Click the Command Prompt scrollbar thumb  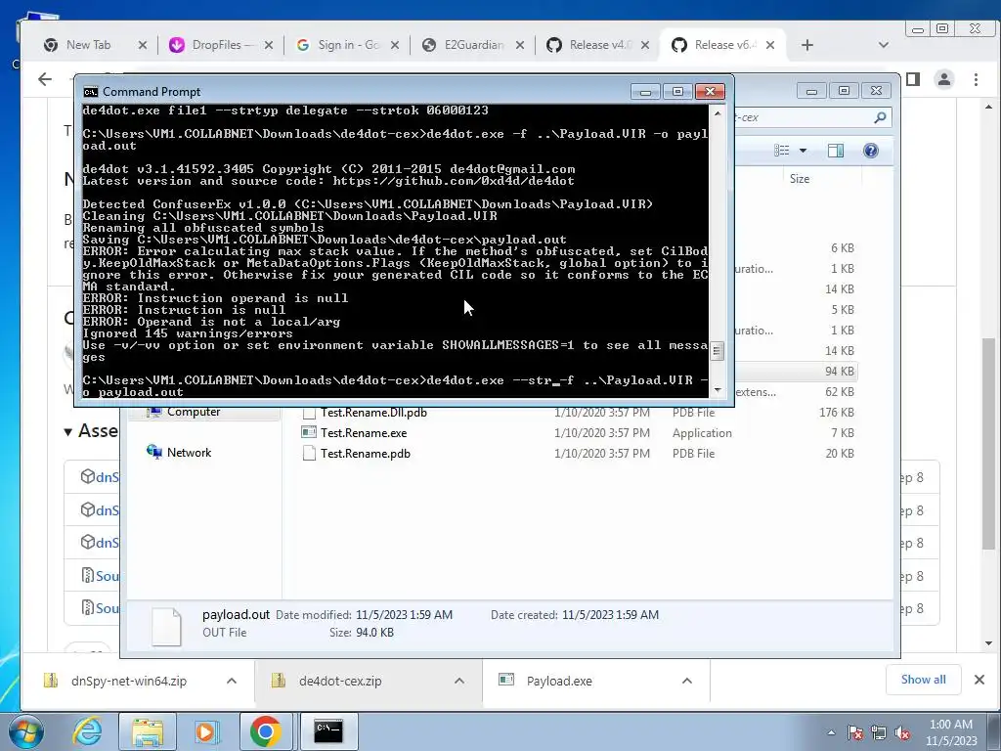coord(717,351)
